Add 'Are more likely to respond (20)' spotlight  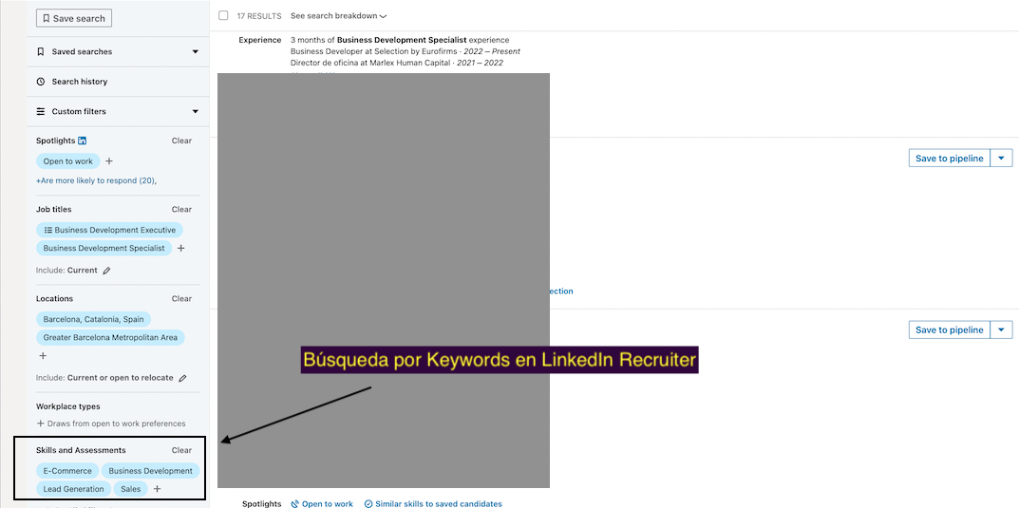point(96,180)
